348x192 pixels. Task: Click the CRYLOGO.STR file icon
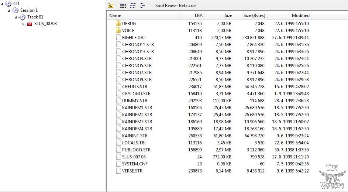[118, 94]
